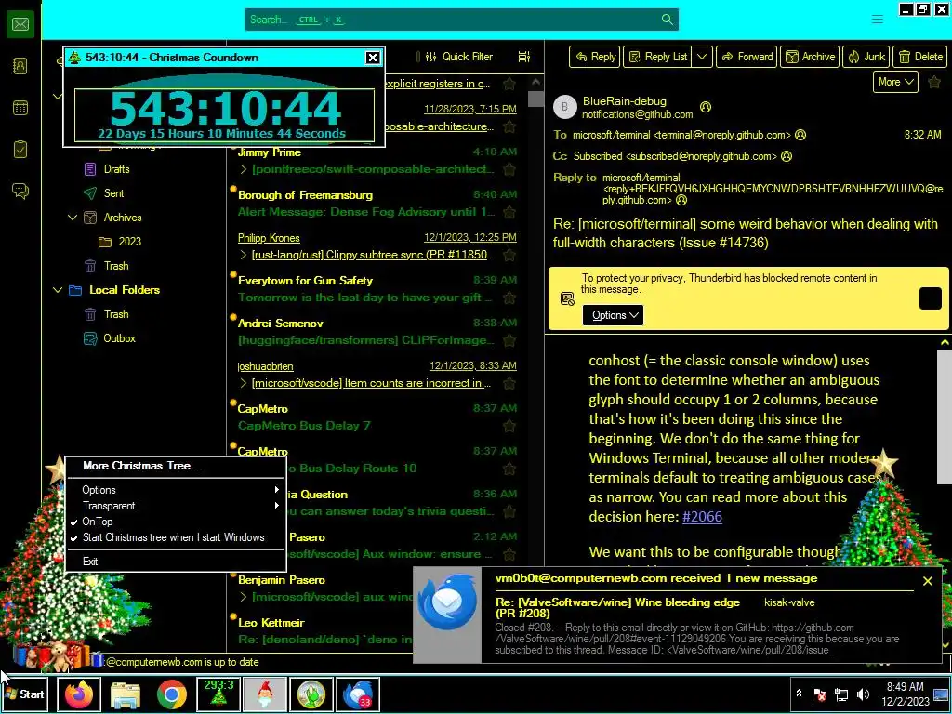Image resolution: width=952 pixels, height=714 pixels.
Task: Open sender contact icon beside notifications@github.com
Action: [706, 108]
